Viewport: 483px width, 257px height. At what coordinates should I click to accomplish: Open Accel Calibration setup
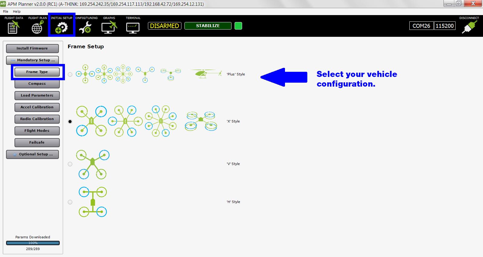coord(37,107)
